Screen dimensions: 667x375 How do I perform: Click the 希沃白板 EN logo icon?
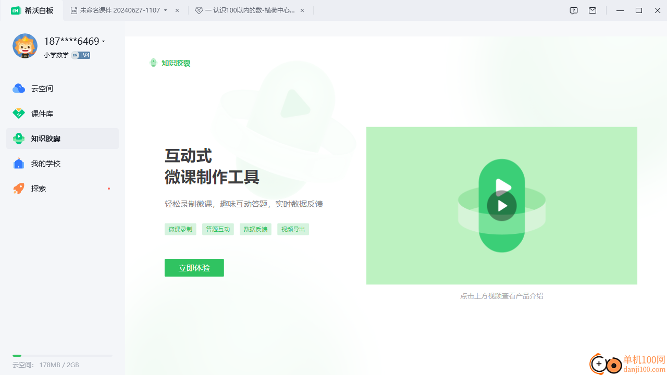[x=16, y=10]
